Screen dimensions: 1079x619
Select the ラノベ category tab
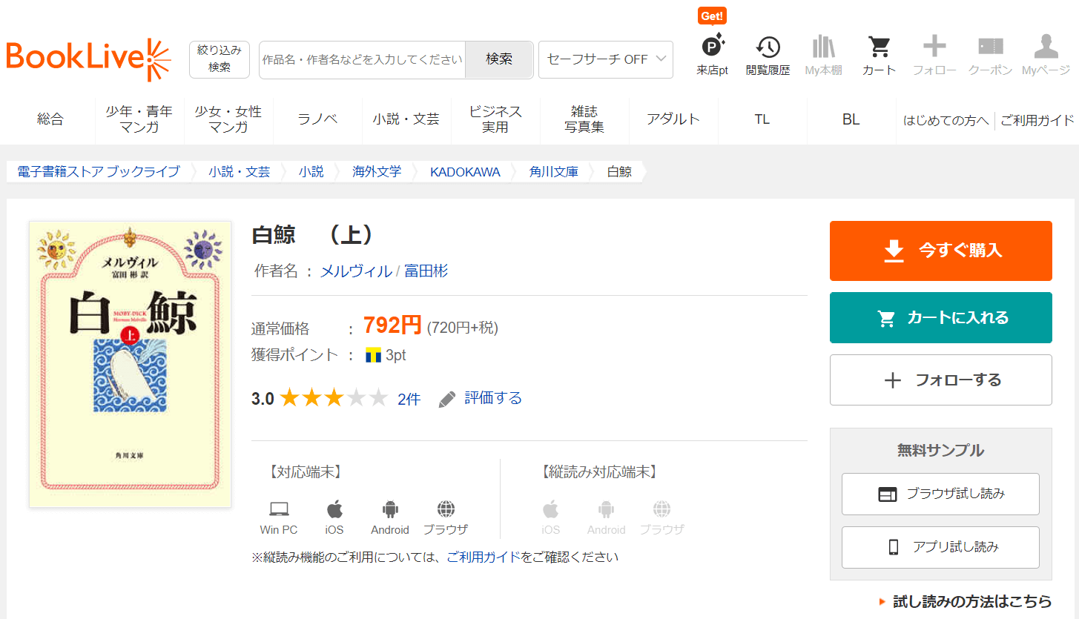click(x=317, y=119)
